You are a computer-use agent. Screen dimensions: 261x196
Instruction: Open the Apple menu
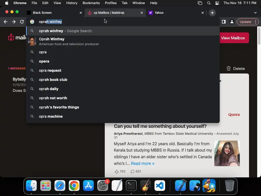tap(7, 3)
